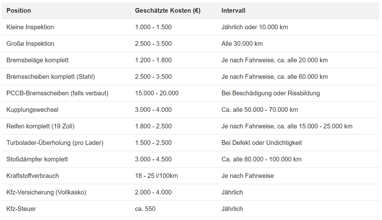
Task: Click the Bremsbeläge komplett cell
Action: pyautogui.click(x=37, y=60)
